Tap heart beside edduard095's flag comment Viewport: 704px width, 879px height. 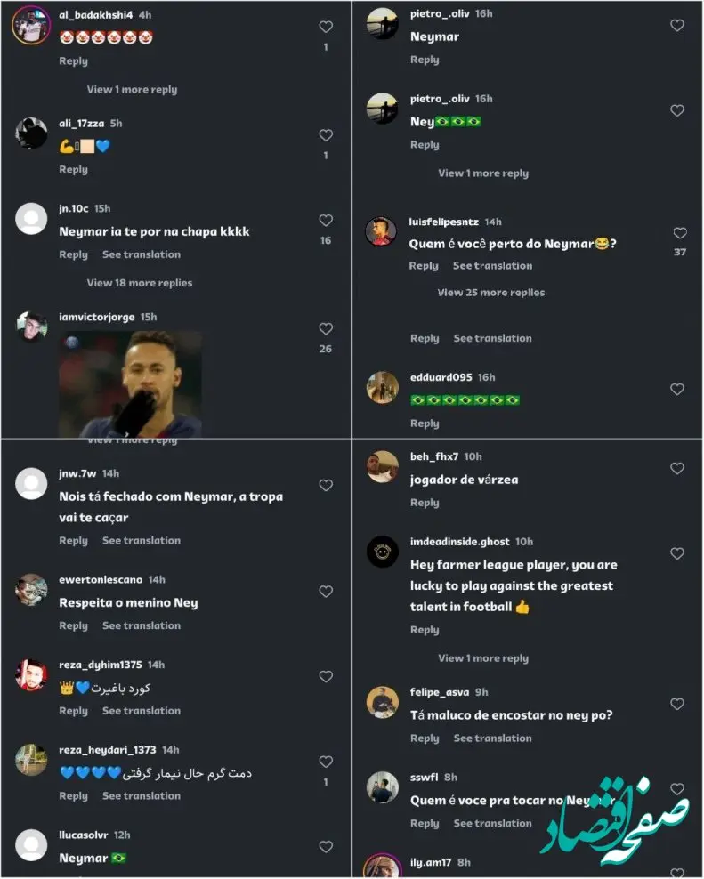coord(677,390)
